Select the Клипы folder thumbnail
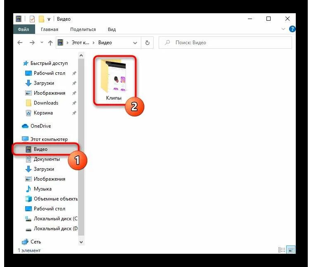This screenshot has height=267, width=309. (x=114, y=76)
